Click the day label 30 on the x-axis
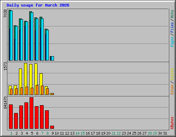Image resolution: width=176 pixels, height=137 pixels. tap(160, 133)
